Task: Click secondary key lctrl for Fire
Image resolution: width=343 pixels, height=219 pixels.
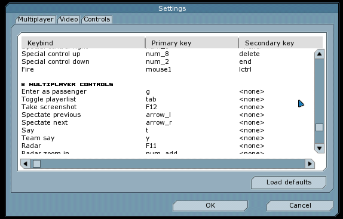Action: click(x=245, y=69)
